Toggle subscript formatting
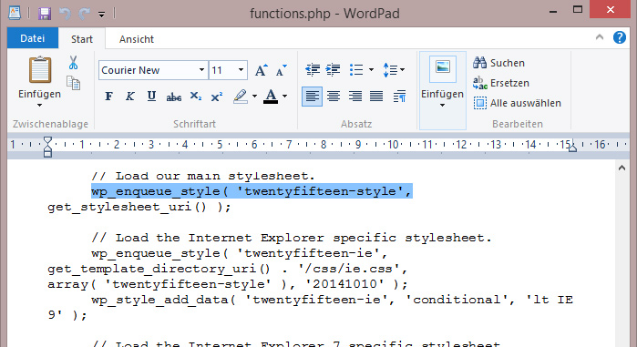 [x=195, y=97]
